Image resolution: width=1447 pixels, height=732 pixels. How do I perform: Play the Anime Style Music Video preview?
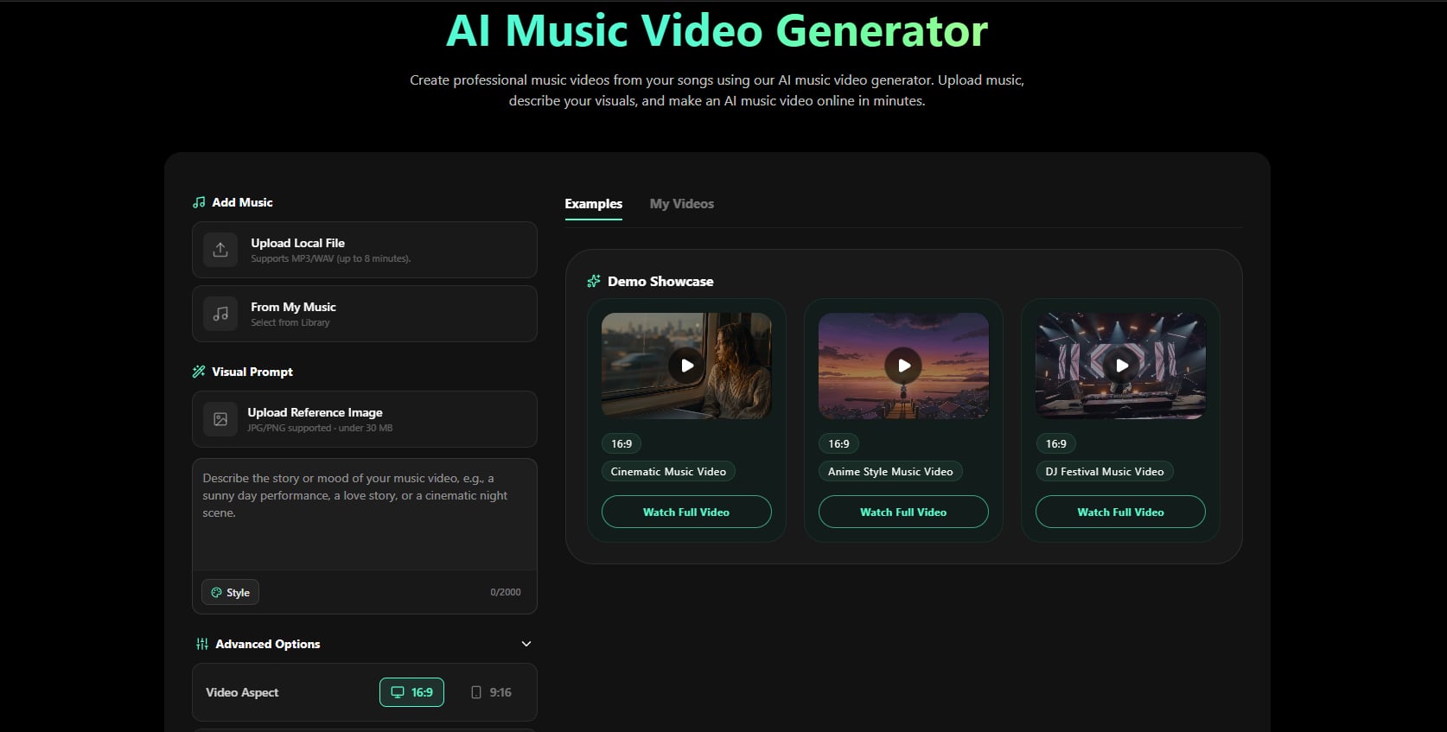coord(903,366)
